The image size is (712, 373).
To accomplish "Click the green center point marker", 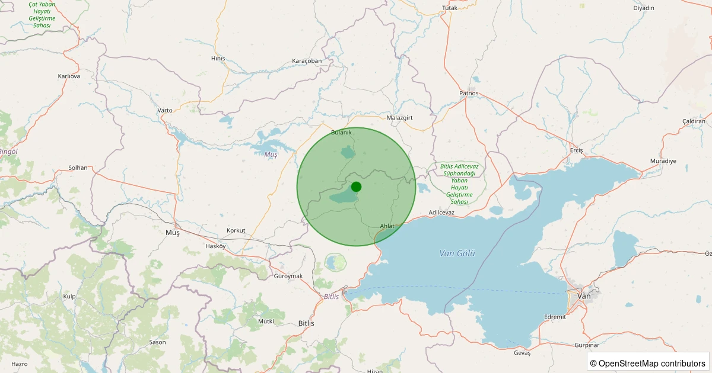I will 356,187.
